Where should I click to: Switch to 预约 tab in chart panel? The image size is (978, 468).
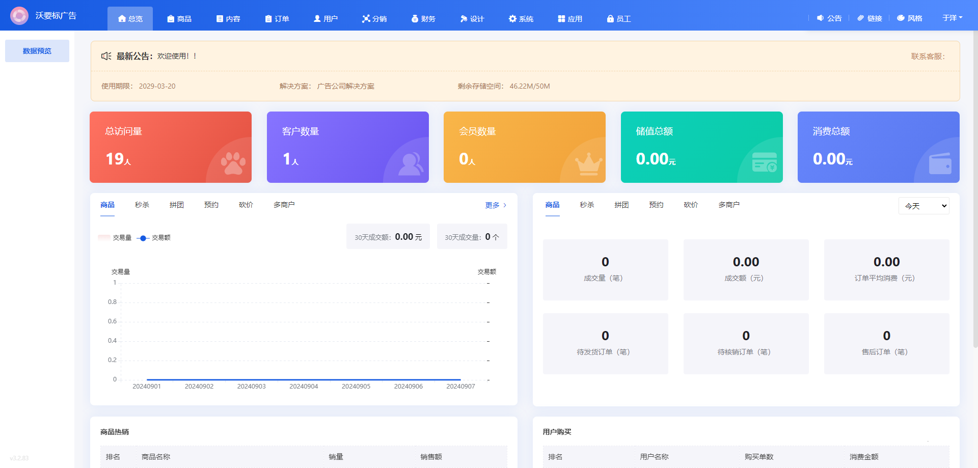tap(211, 205)
